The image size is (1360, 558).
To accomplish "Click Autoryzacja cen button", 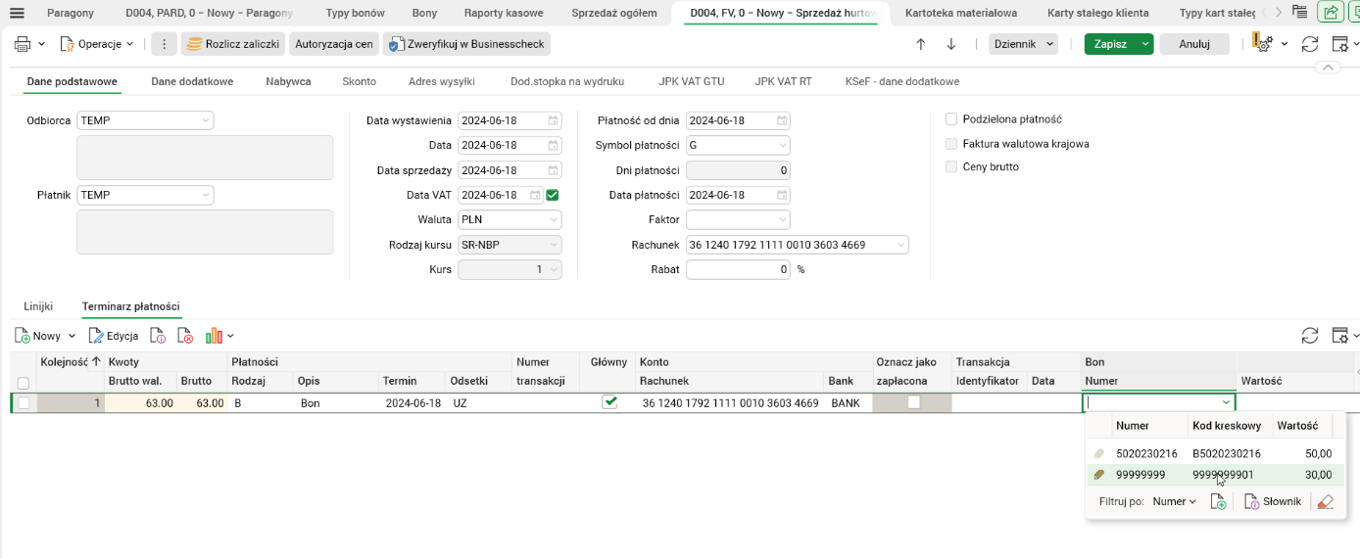I will [x=334, y=44].
